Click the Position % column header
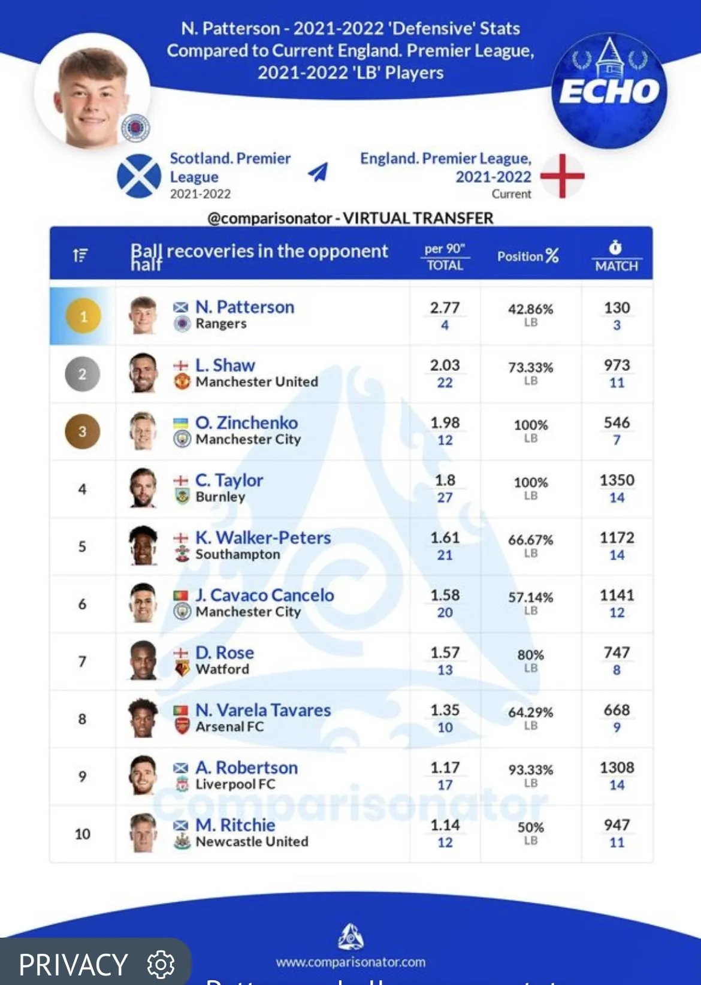 coord(528,256)
